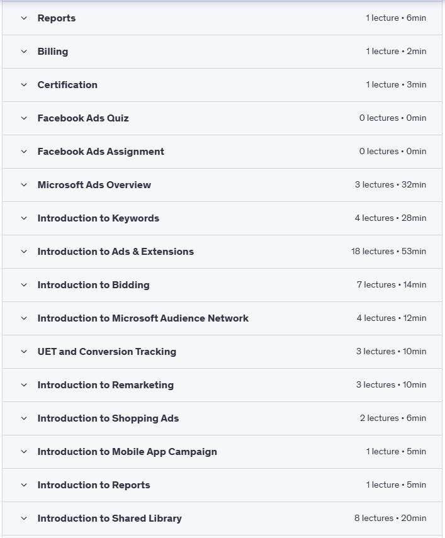
Task: Expand Facebook Ads Quiz chevron arrow
Action: pos(24,118)
